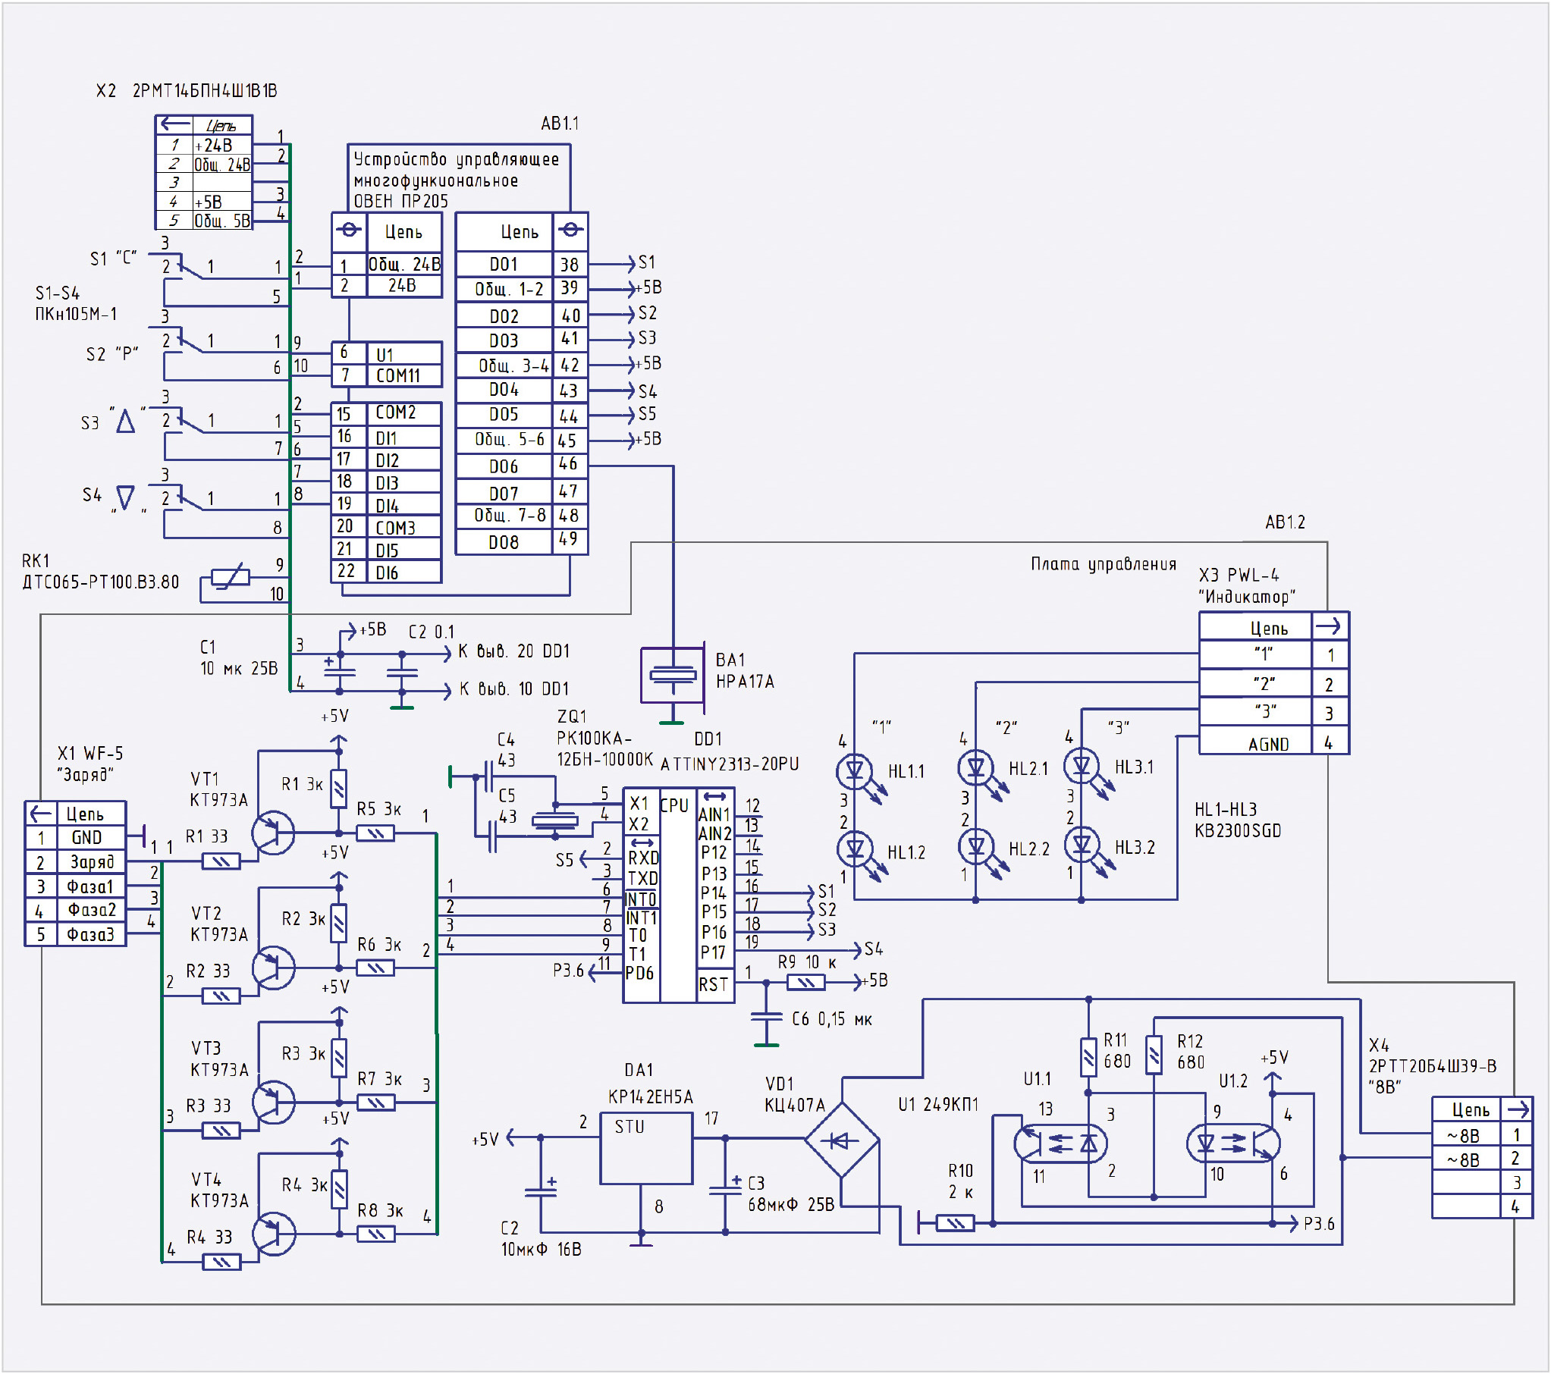The height and width of the screenshot is (1374, 1551).
Task: Click the VD1 КЦ407А bridge rectifier symbol
Action: (x=842, y=1140)
